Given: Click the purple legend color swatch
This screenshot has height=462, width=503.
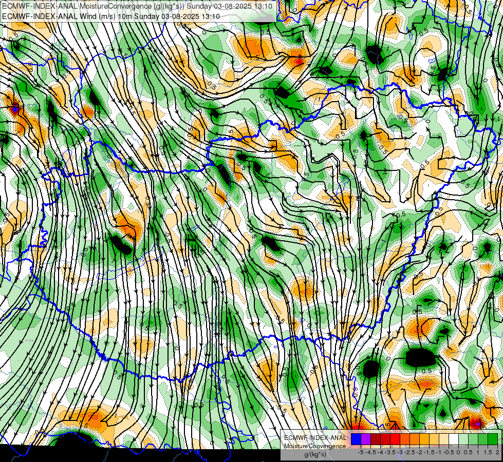Looking at the screenshot, I should coord(366,439).
